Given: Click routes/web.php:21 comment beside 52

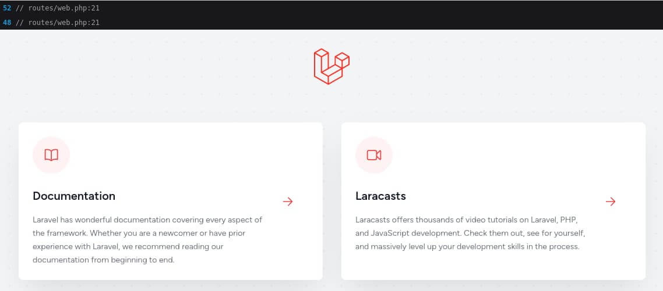Looking at the screenshot, I should pos(57,8).
